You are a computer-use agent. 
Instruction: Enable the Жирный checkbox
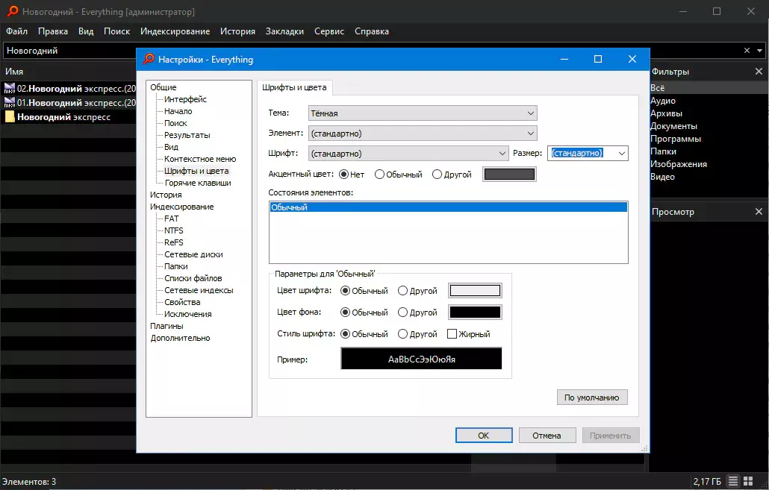click(452, 334)
